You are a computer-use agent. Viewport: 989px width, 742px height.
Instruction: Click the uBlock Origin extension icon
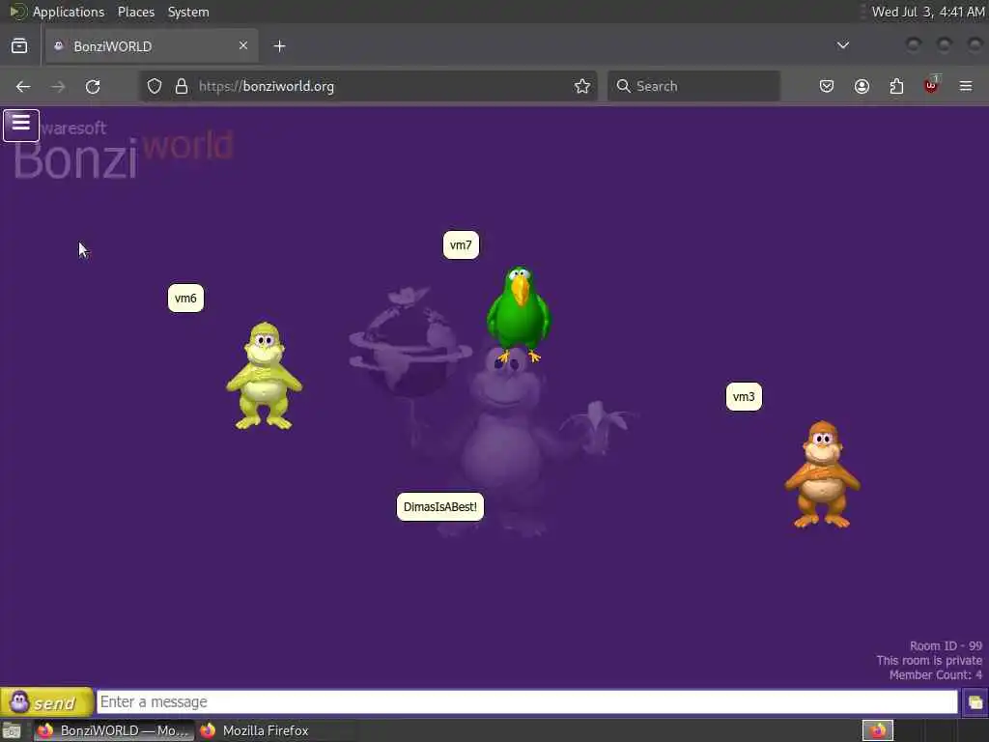click(x=931, y=85)
